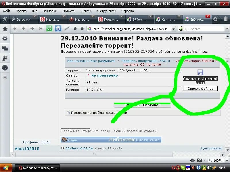Open the address bar history dropdown
This screenshot has height=172, width=230.
click(x=173, y=29)
